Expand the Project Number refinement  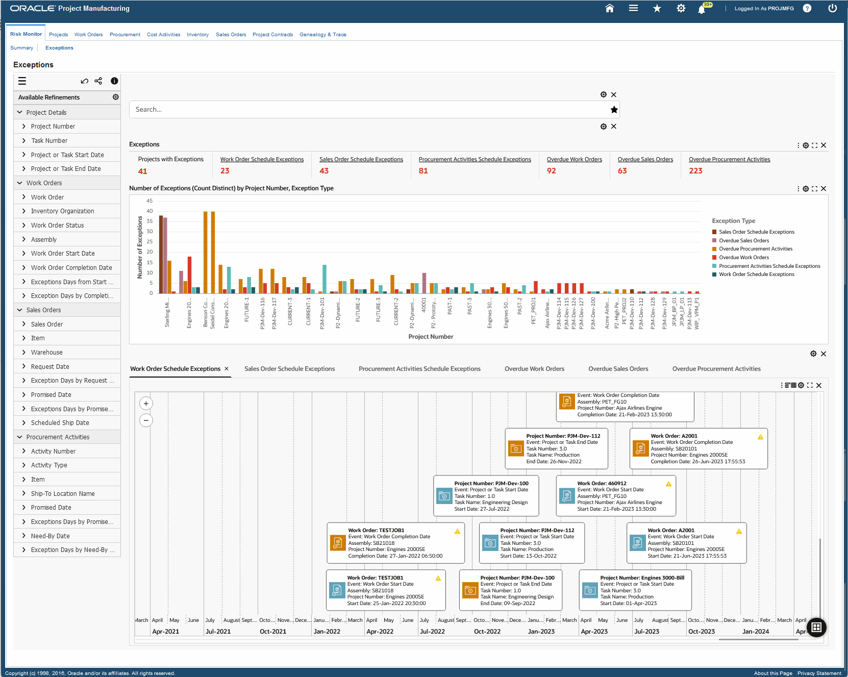click(x=24, y=126)
